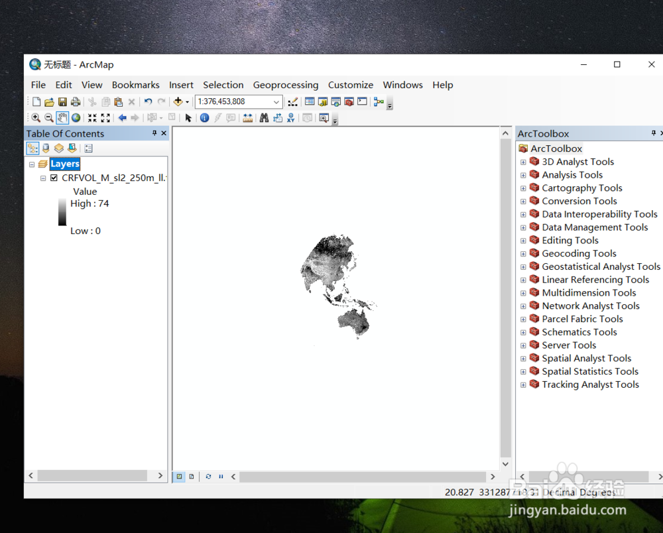Open the Catalog window icon
This screenshot has width=663, height=533.
tap(323, 102)
